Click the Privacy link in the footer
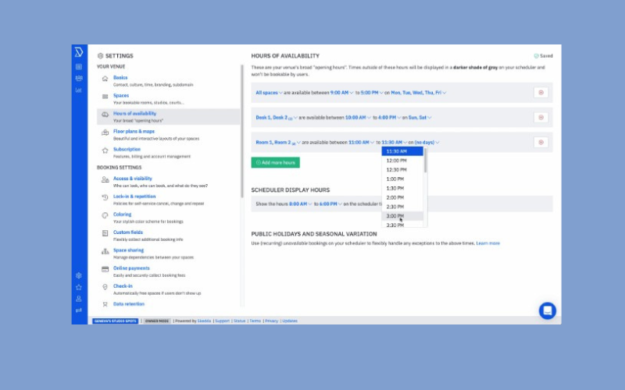The image size is (625, 390). click(271, 321)
